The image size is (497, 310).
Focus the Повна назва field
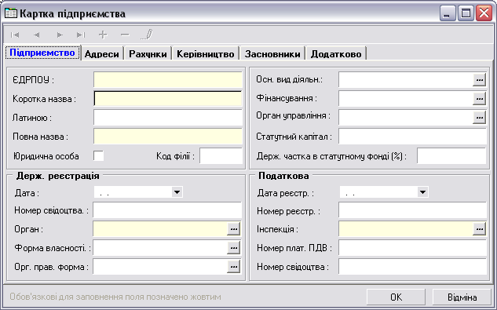click(x=168, y=137)
